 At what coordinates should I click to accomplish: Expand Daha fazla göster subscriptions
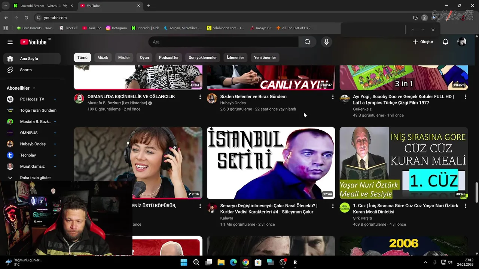point(30,177)
